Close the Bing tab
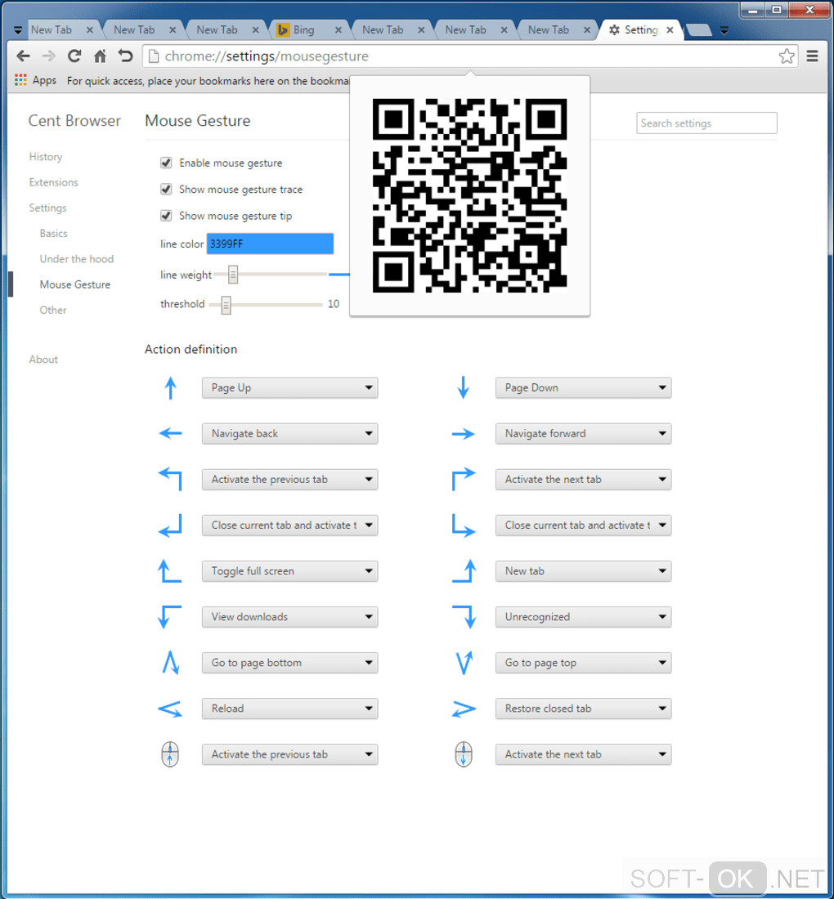 (x=338, y=29)
